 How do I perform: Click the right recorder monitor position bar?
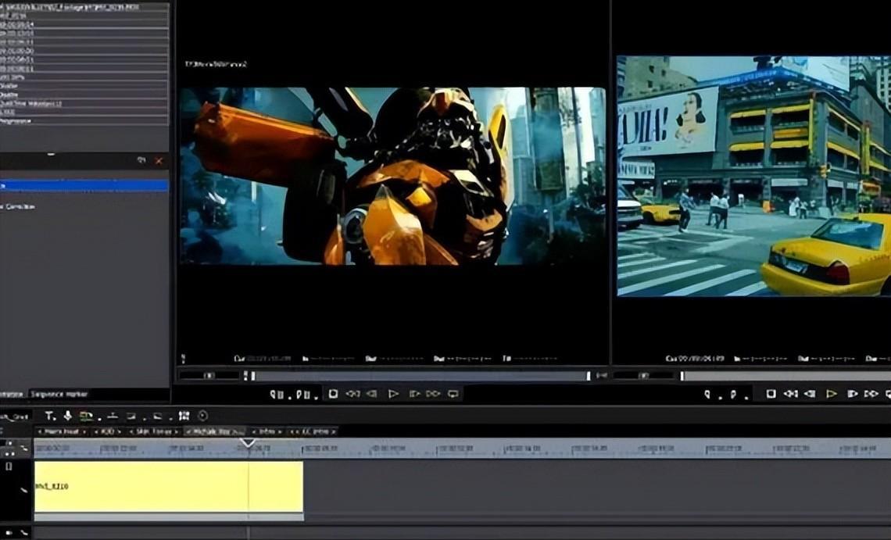(785, 376)
